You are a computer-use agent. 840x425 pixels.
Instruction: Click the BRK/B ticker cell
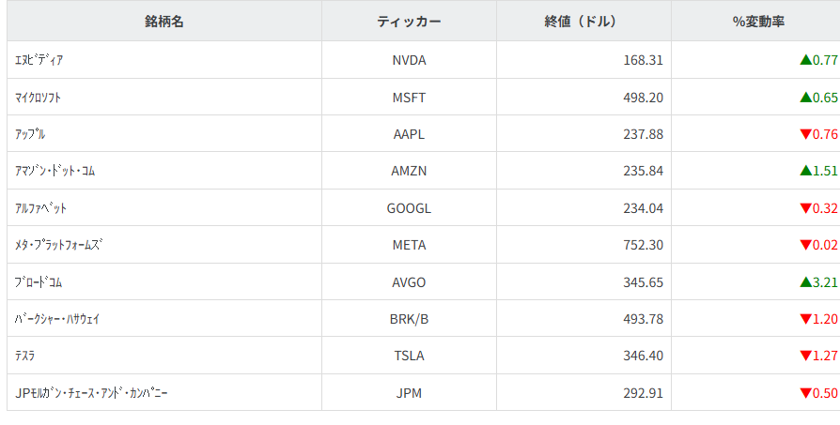pos(409,319)
